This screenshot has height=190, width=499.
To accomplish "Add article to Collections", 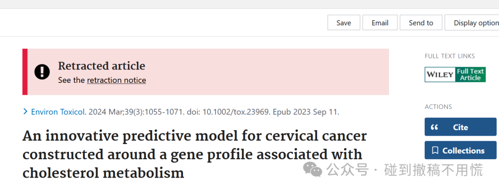I will 460,150.
